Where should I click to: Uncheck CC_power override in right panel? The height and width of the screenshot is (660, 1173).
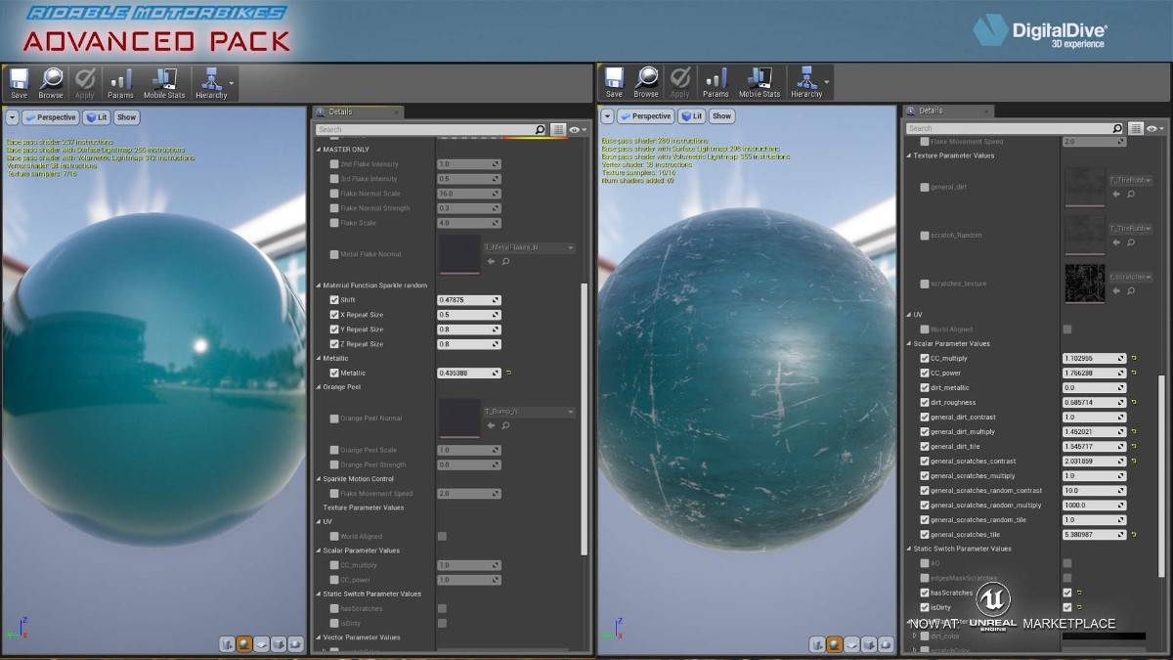925,374
